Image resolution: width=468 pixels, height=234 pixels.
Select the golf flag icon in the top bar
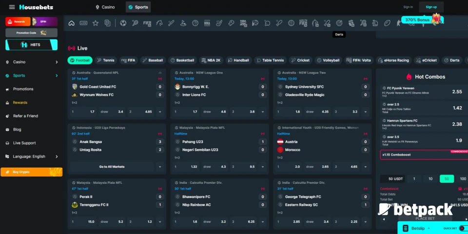coord(183,23)
